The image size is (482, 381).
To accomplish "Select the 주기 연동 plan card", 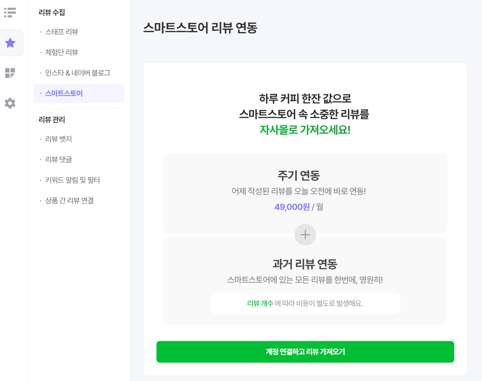I will (x=305, y=193).
